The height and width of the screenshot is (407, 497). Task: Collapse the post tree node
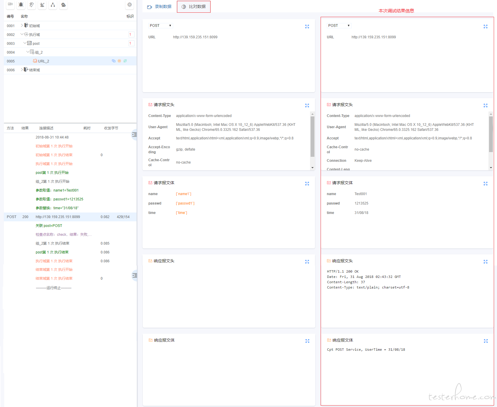(25, 43)
